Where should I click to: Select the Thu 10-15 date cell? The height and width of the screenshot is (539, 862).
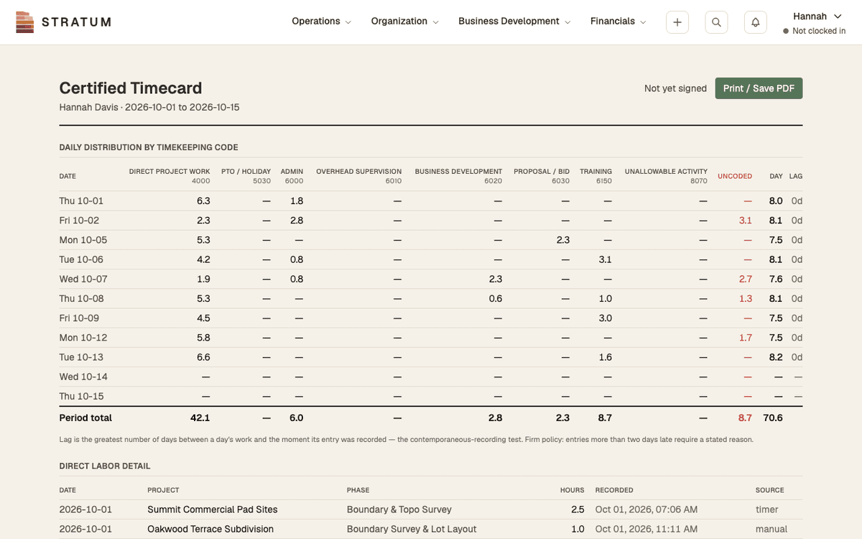point(81,395)
